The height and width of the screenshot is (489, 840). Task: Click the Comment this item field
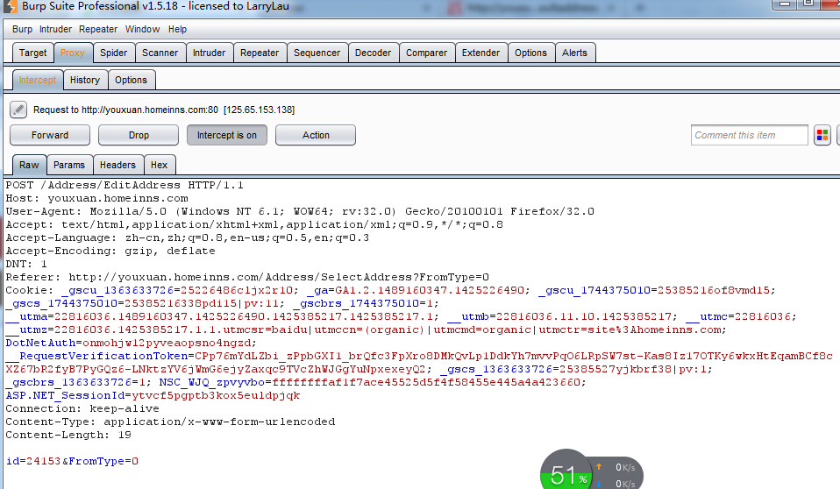(749, 135)
